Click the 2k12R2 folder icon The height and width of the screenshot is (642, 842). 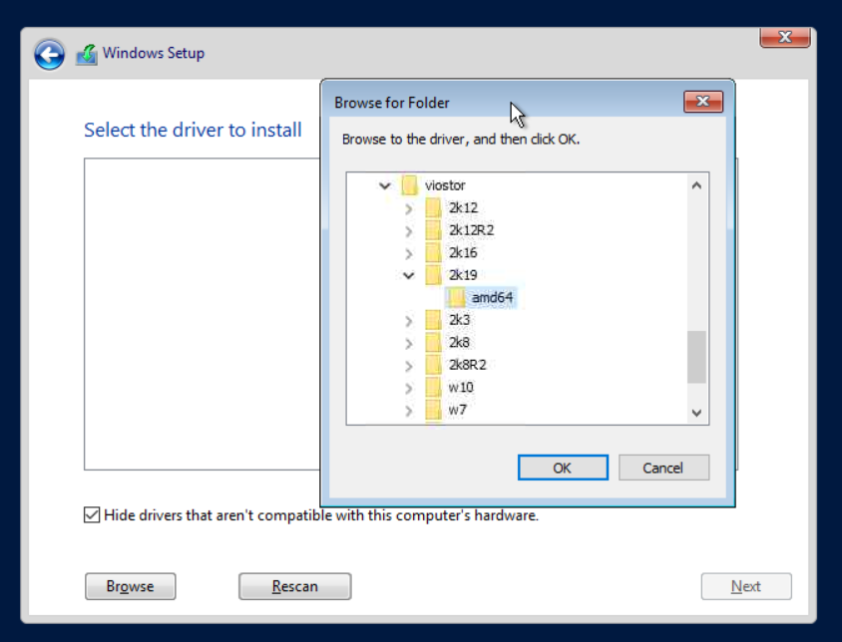click(433, 230)
